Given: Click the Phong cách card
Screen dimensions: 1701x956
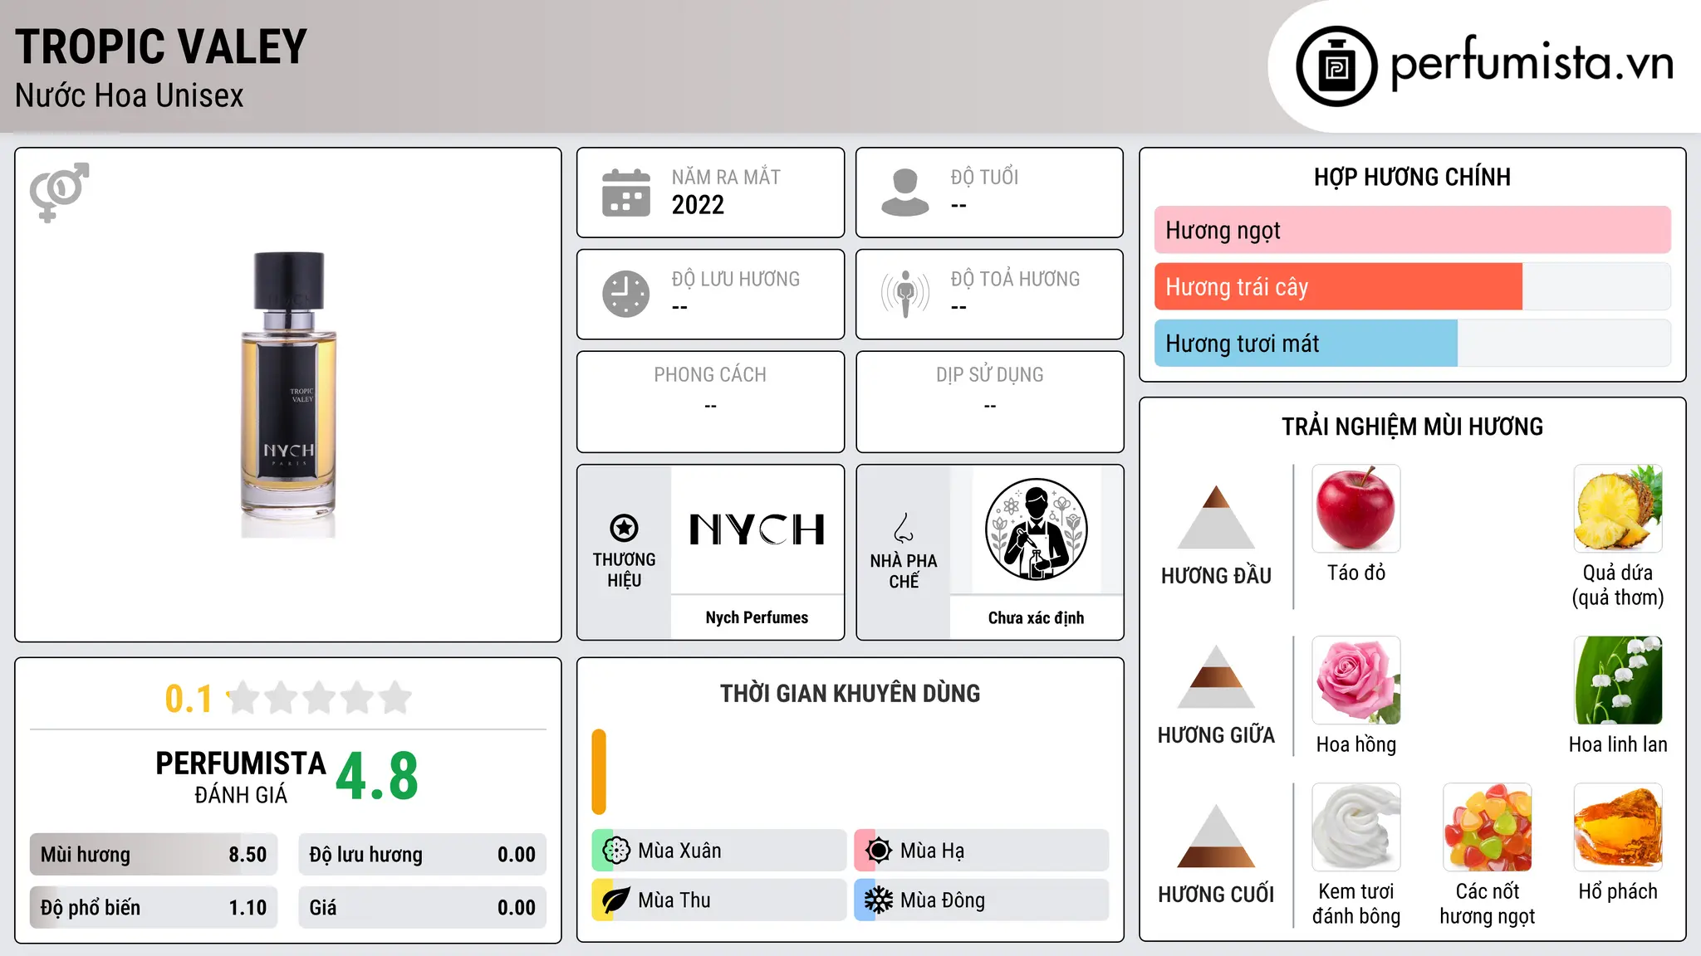Looking at the screenshot, I should (710, 402).
